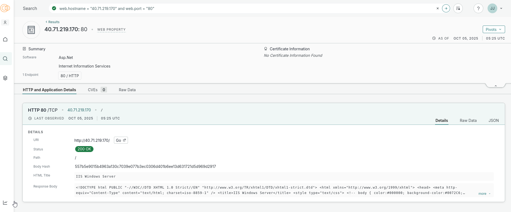Open the help question mark icon
511x212 pixels.
point(478,8)
